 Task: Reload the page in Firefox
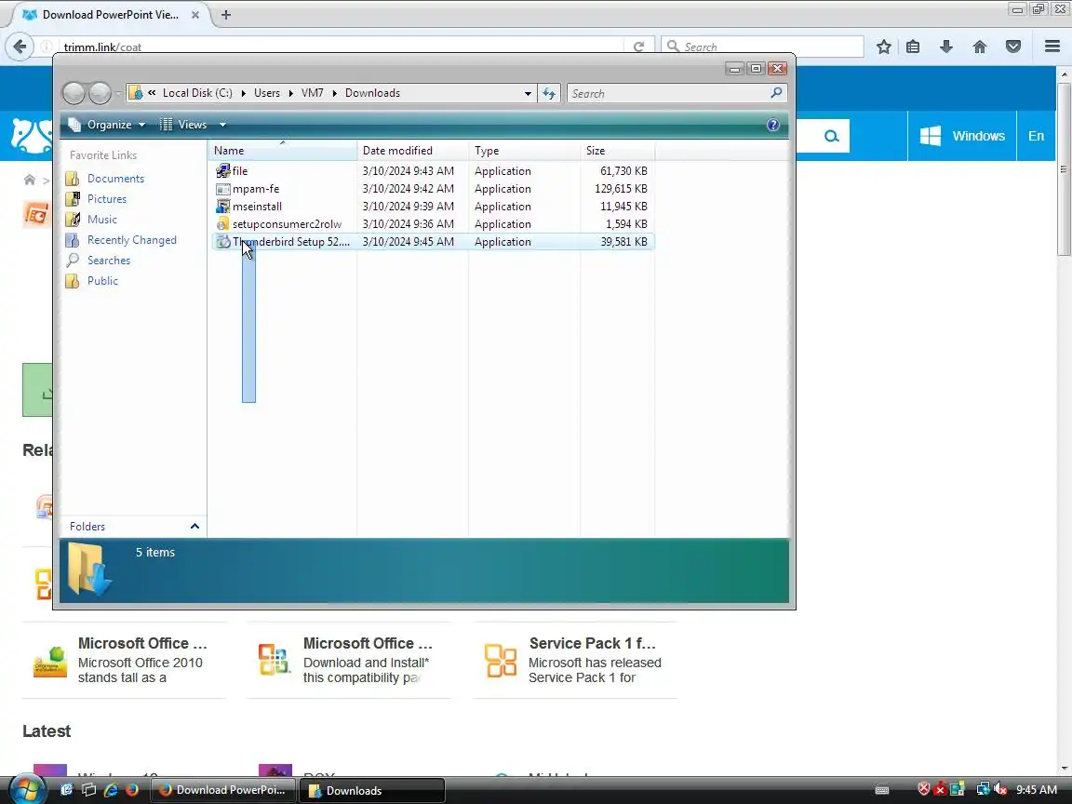tap(638, 47)
